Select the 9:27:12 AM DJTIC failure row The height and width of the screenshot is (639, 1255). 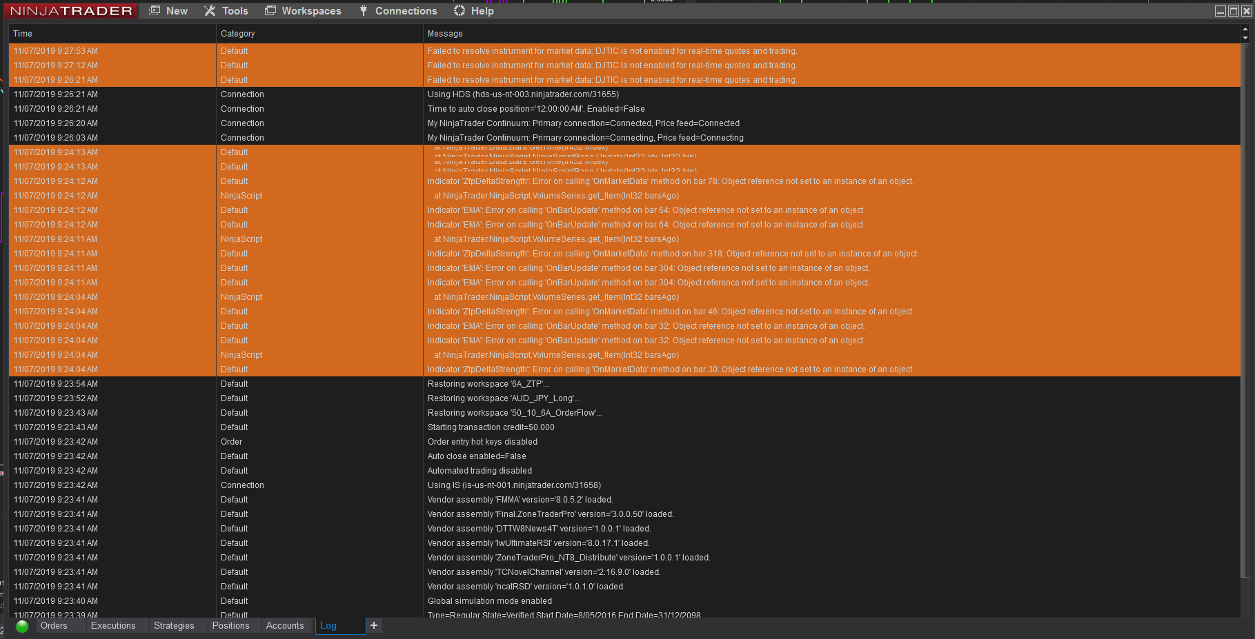pyautogui.click(x=624, y=65)
